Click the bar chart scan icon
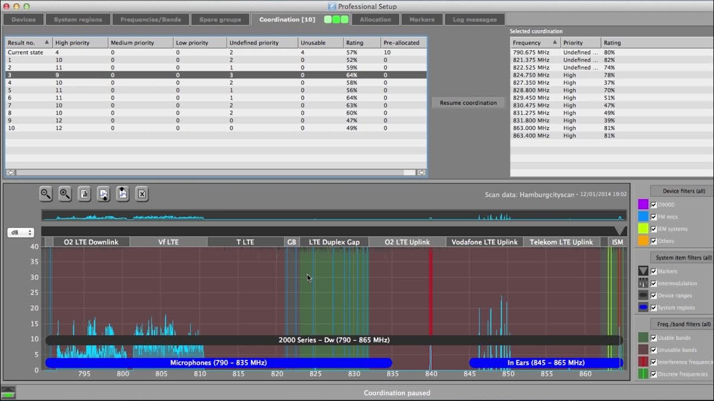Screen dimensions: 714x401 pos(84,194)
